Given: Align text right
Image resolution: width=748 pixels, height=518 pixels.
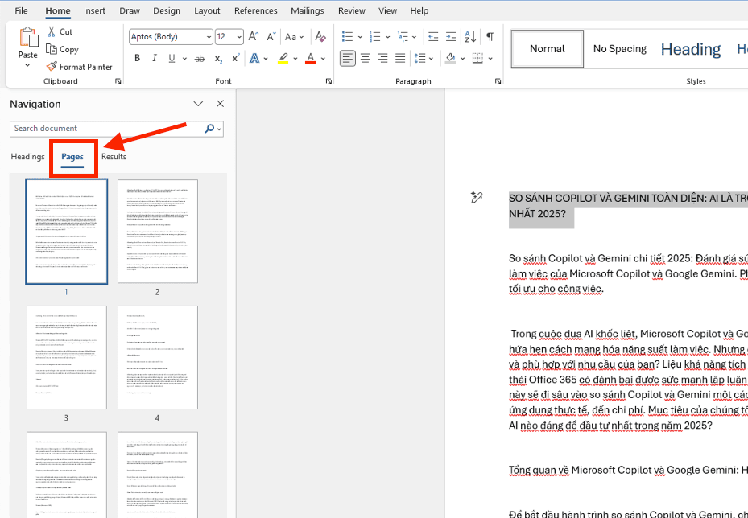Looking at the screenshot, I should pos(382,59).
